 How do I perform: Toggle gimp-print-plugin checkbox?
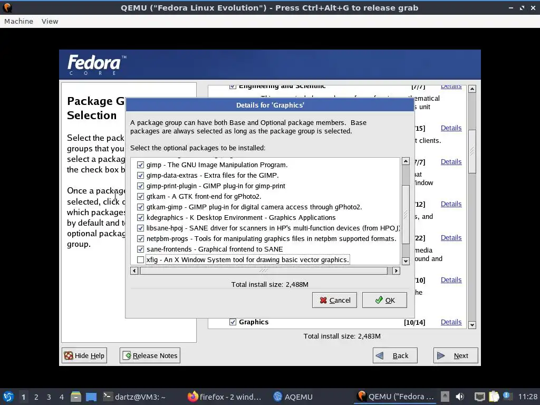click(x=140, y=186)
